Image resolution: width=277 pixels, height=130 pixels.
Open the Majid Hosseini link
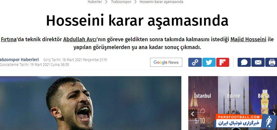[x=248, y=39]
